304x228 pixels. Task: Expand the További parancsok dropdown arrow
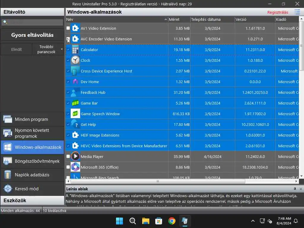62,49
